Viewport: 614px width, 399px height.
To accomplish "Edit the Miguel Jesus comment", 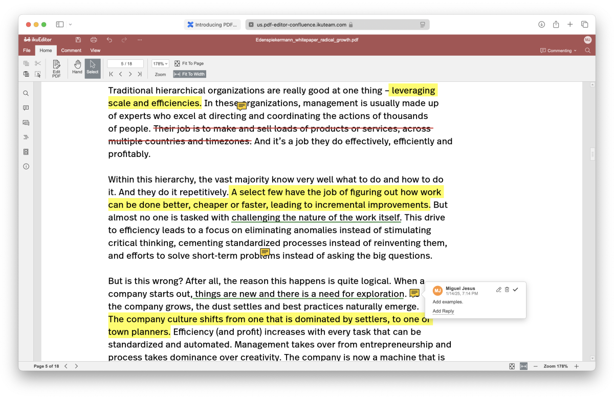I will pos(499,290).
